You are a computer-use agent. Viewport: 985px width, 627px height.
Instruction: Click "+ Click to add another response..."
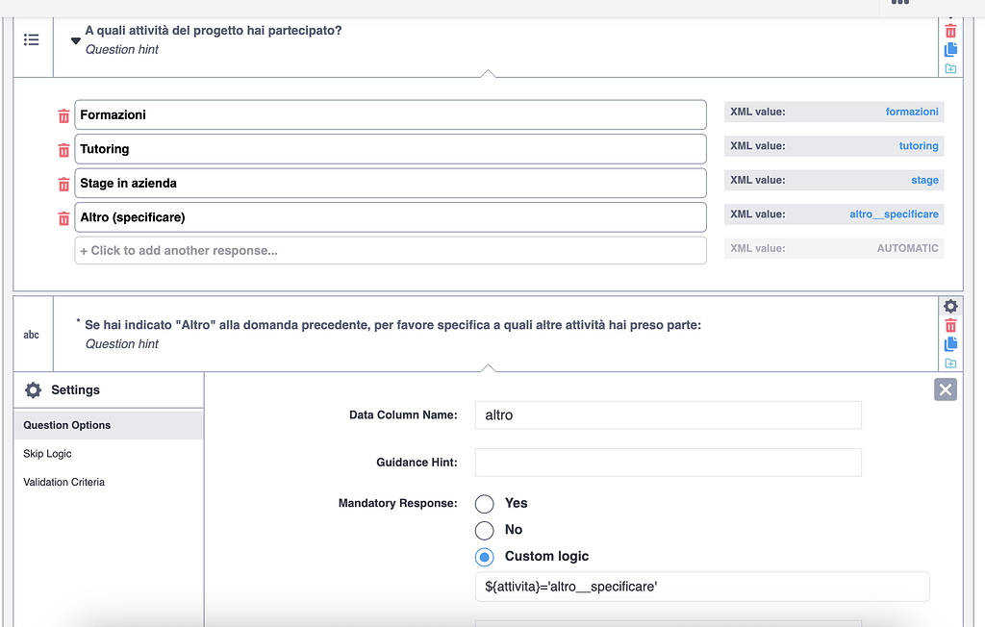[x=390, y=250]
